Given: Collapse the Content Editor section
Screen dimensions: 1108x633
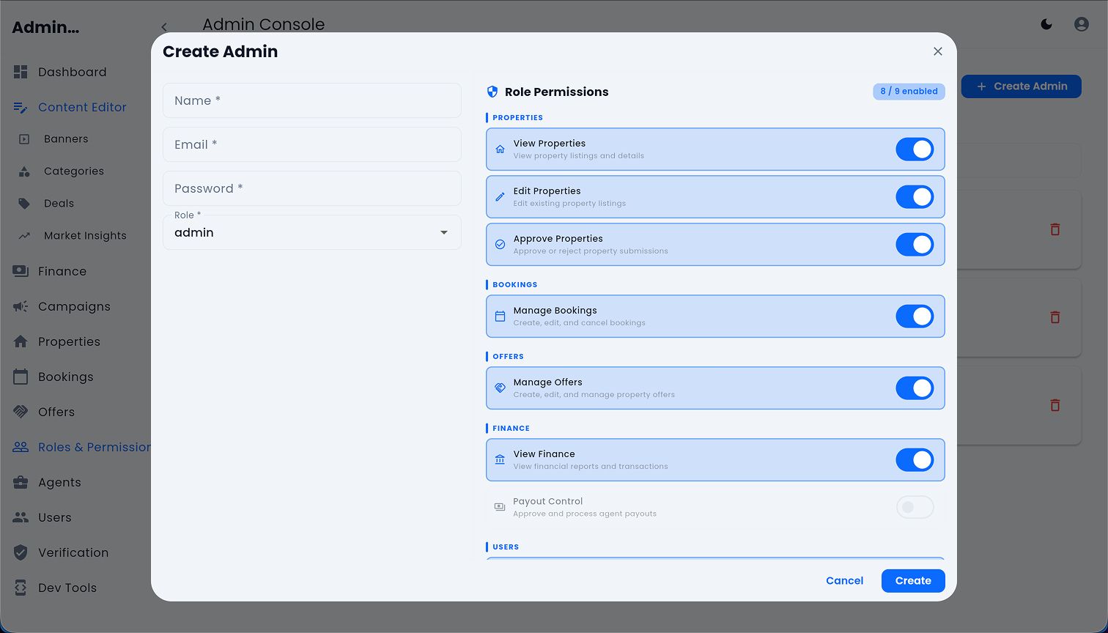Looking at the screenshot, I should (x=82, y=107).
